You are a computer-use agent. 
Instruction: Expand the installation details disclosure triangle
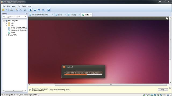(x=65, y=73)
